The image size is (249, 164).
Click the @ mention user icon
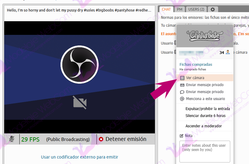click(x=182, y=99)
